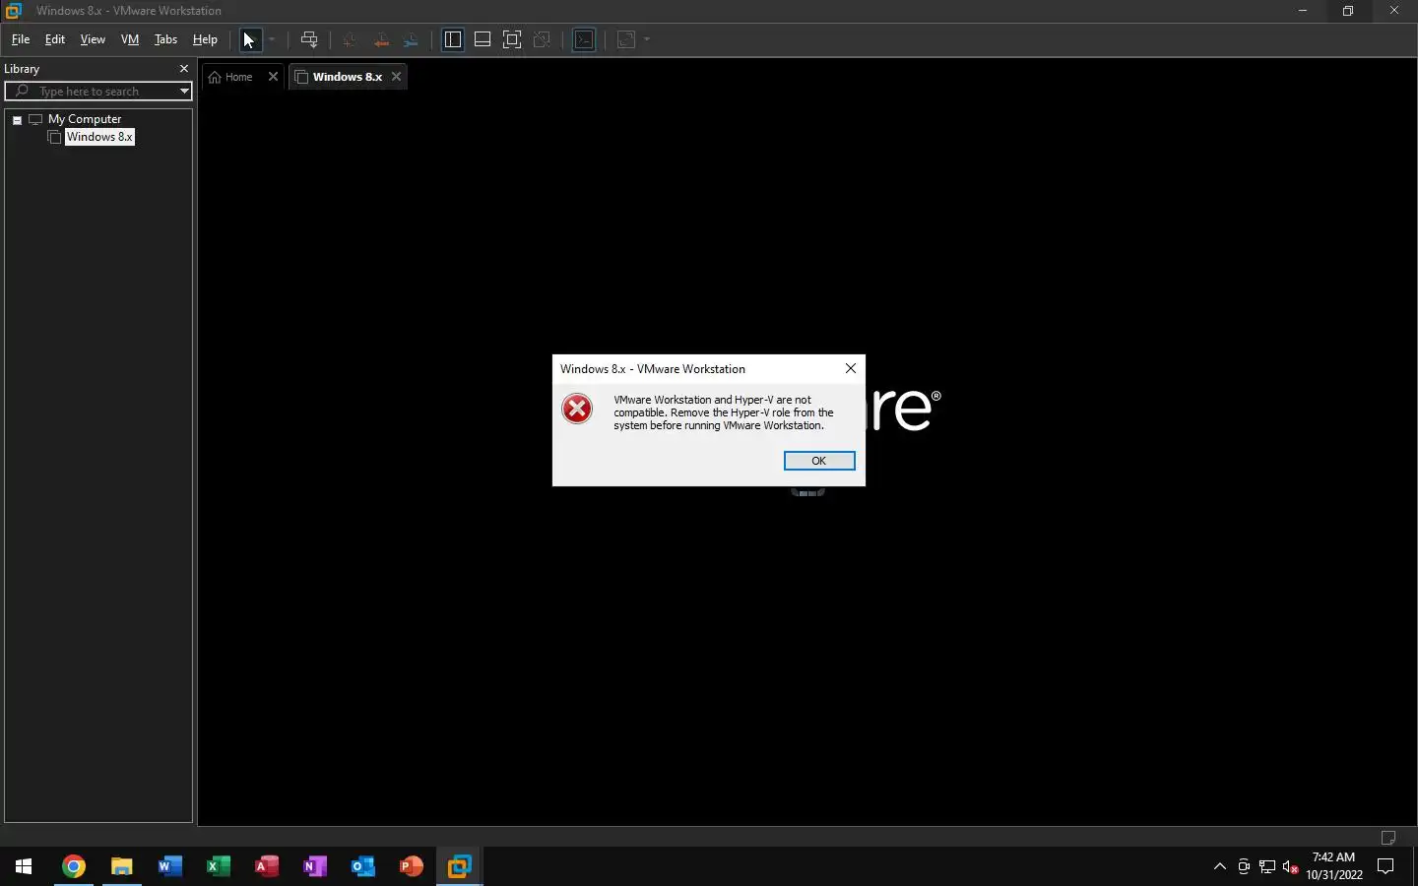Viewport: 1418px width, 886px height.
Task: Expand the library search dropdown arrow
Action: pyautogui.click(x=184, y=92)
